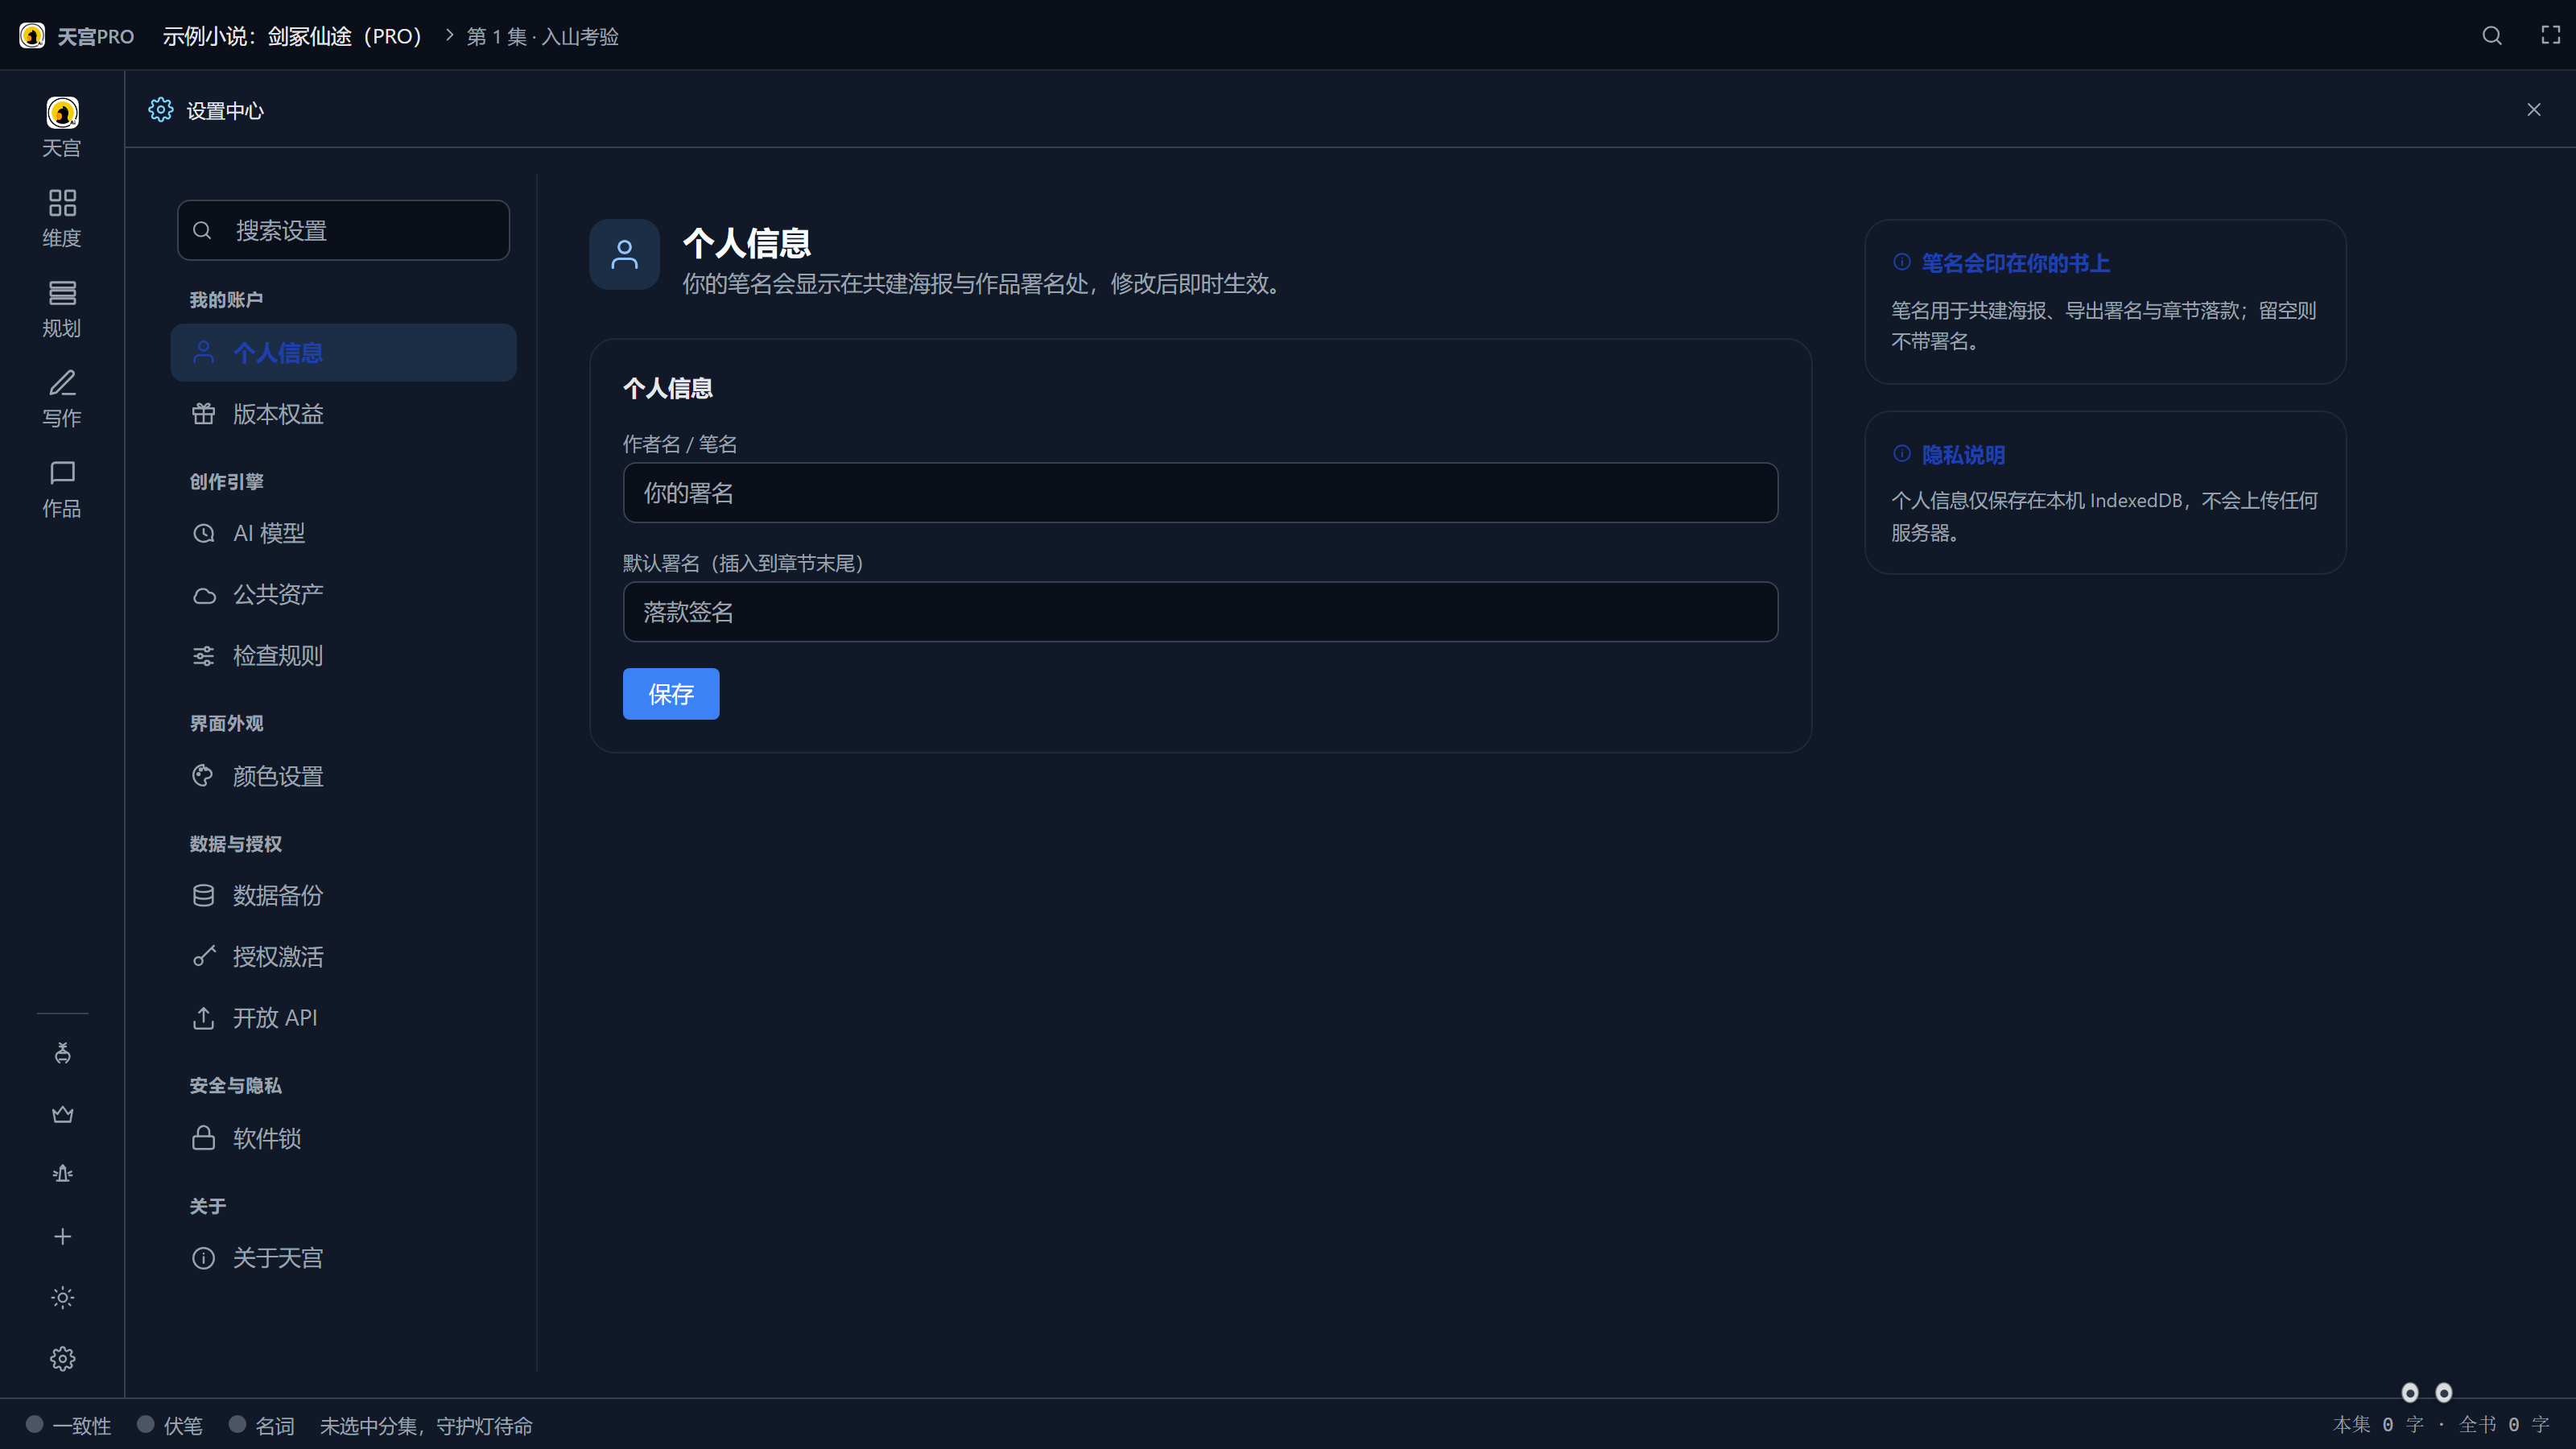
Task: Click the novel title breadcrumb 剑冢仙途
Action: 292,36
